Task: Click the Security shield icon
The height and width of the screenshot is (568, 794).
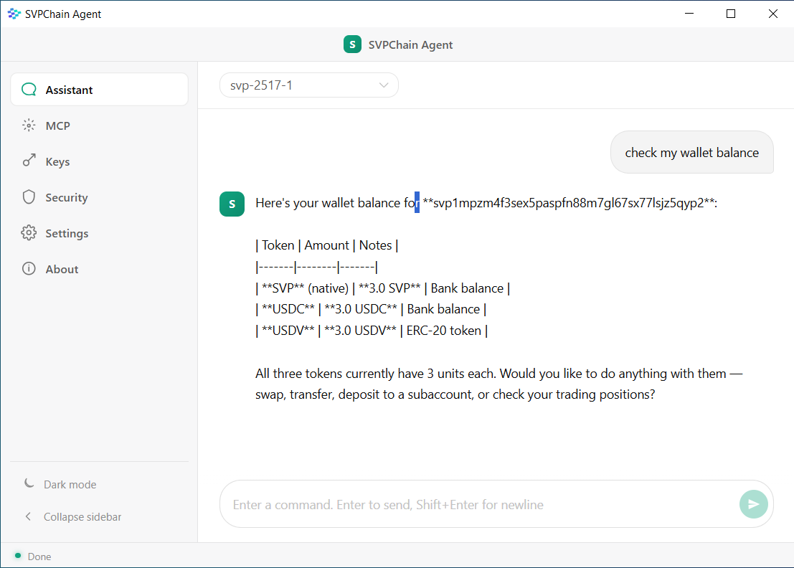Action: 29,197
